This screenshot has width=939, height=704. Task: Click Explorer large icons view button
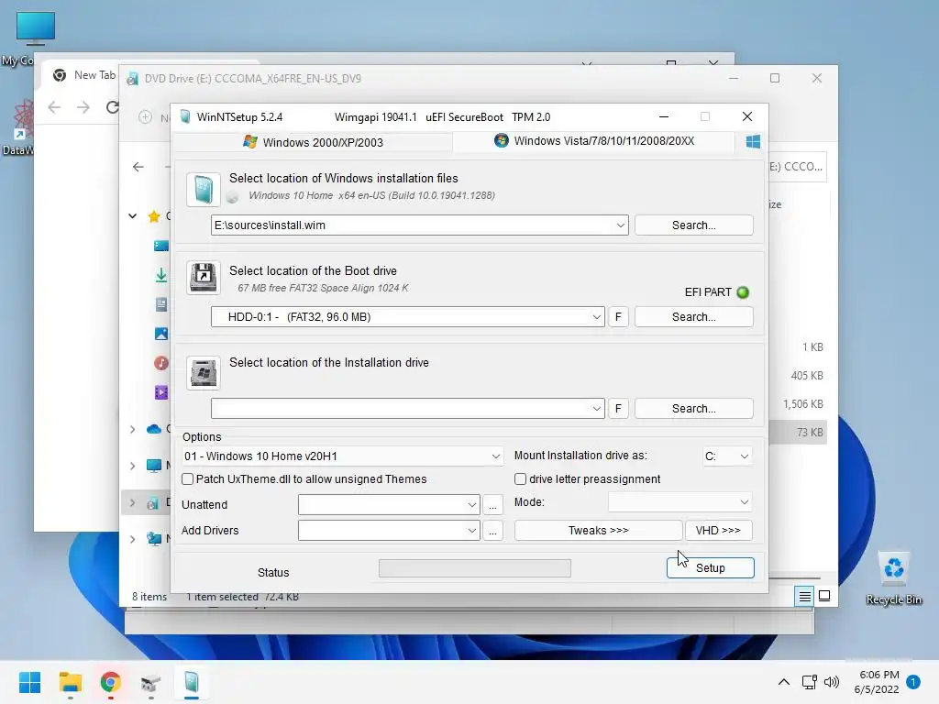824,596
